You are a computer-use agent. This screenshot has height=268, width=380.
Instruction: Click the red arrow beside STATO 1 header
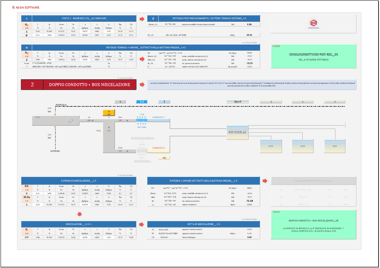coord(142,19)
